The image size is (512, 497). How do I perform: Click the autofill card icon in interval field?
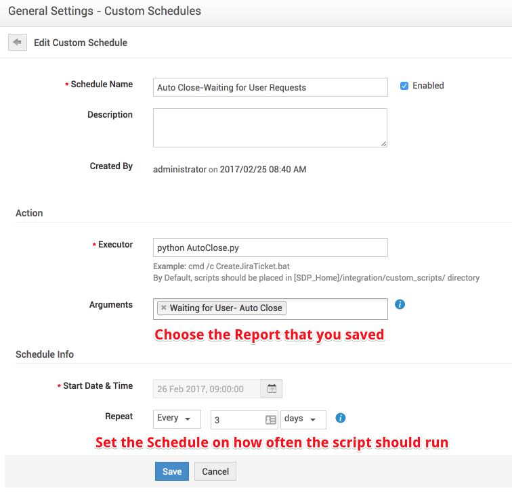tap(270, 420)
